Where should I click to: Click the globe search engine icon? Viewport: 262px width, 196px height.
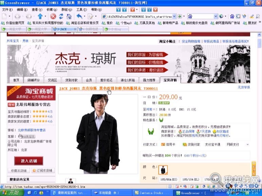(x=221, y=16)
